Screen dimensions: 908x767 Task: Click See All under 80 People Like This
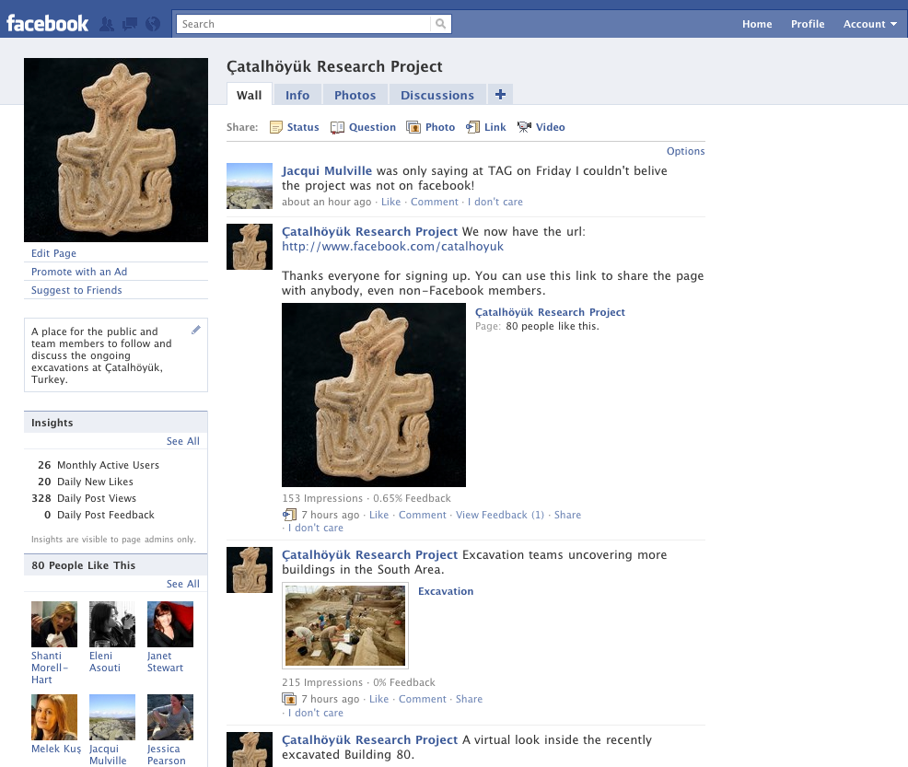[x=183, y=584]
